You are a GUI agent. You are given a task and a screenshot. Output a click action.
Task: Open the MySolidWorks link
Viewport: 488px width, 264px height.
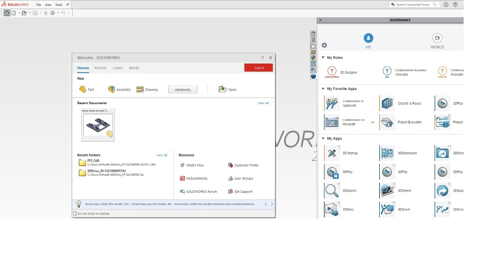pos(194,179)
